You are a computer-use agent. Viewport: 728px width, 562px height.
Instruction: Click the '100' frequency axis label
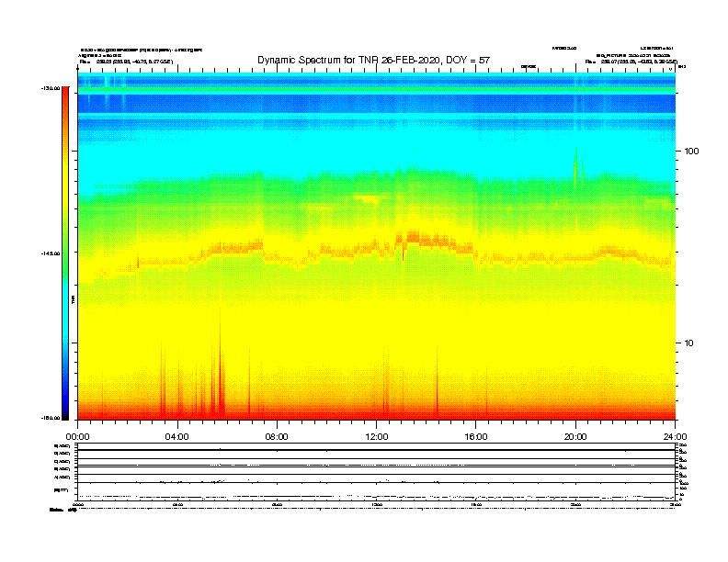tap(691, 152)
